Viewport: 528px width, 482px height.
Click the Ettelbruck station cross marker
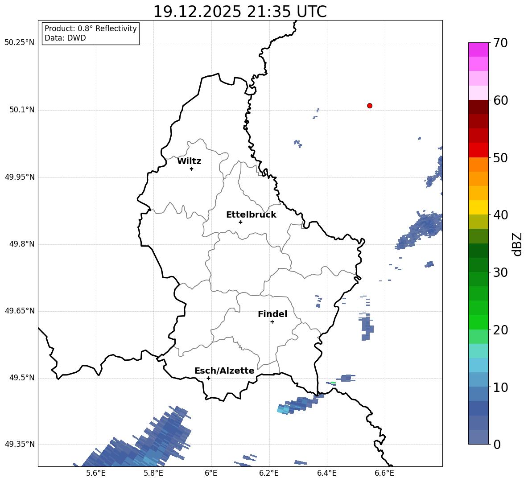click(x=240, y=222)
